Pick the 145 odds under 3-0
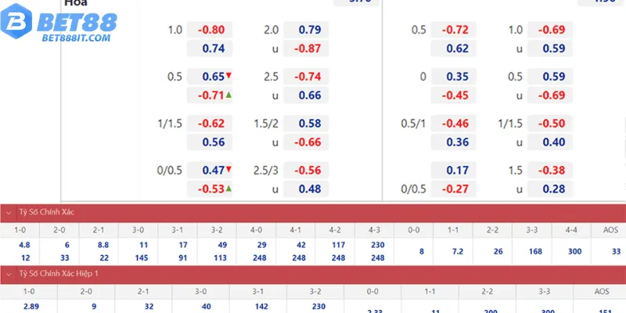The height and width of the screenshot is (313, 626). point(142,258)
